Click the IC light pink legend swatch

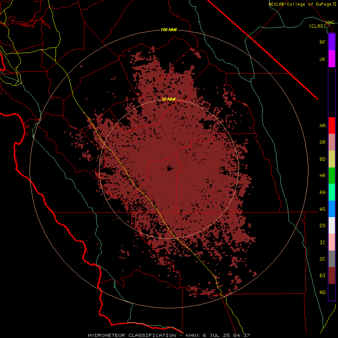[x=332, y=242]
